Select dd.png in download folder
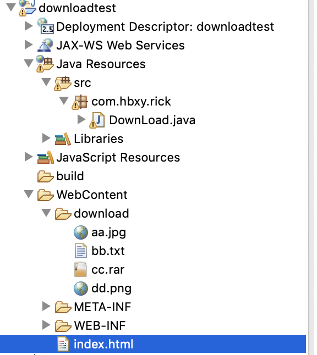This screenshot has height=355, width=317. (111, 289)
